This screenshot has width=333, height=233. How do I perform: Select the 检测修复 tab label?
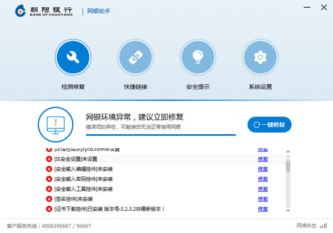click(73, 87)
